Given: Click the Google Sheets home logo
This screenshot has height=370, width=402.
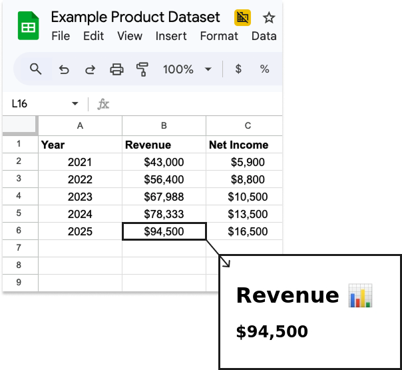Looking at the screenshot, I should [28, 26].
